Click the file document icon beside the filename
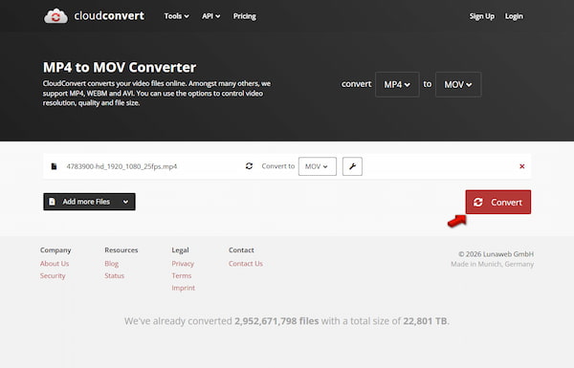 pos(54,166)
